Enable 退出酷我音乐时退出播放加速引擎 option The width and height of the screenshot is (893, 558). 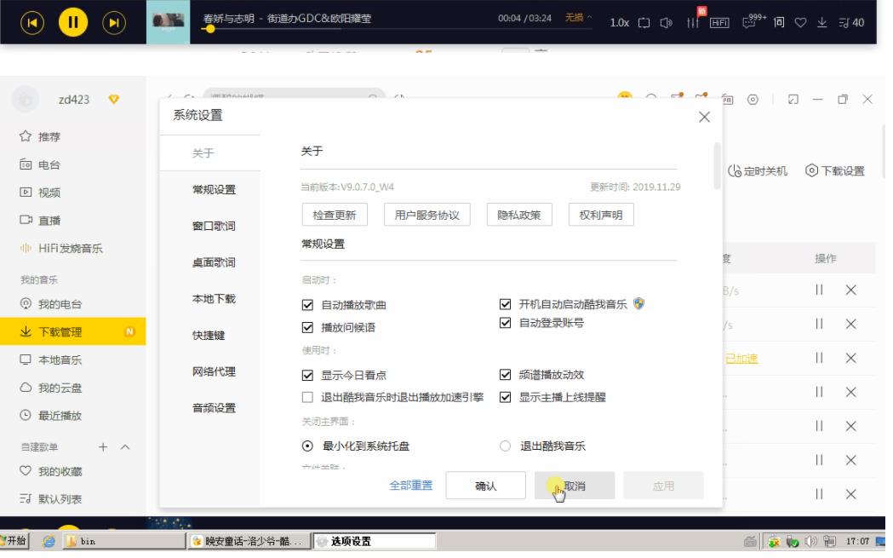[x=308, y=397]
